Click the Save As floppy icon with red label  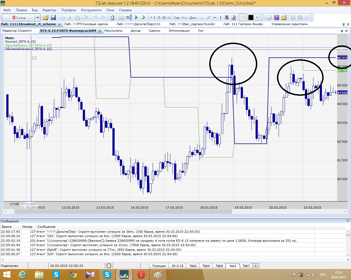coord(276,17)
